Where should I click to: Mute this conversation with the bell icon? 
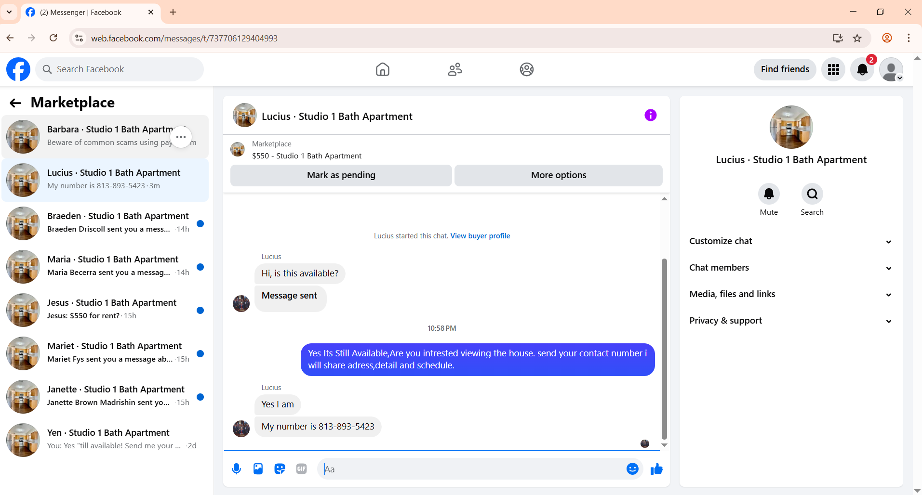(769, 194)
